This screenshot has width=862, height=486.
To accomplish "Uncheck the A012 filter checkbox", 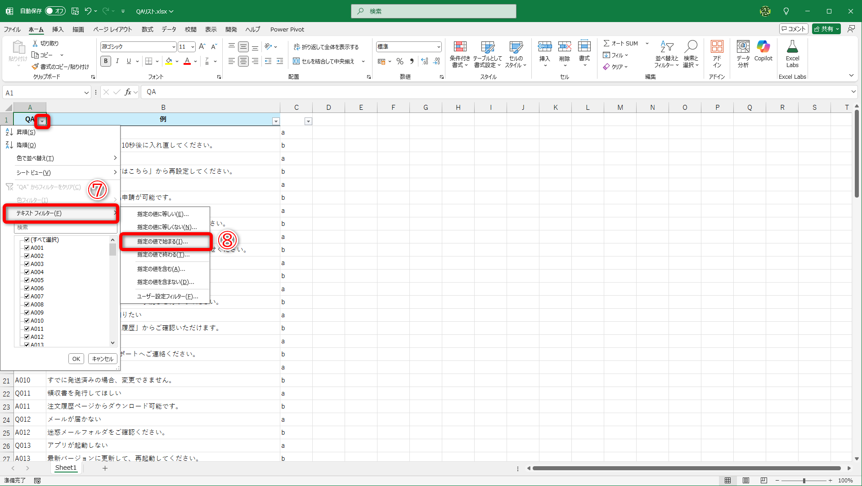I will (27, 337).
